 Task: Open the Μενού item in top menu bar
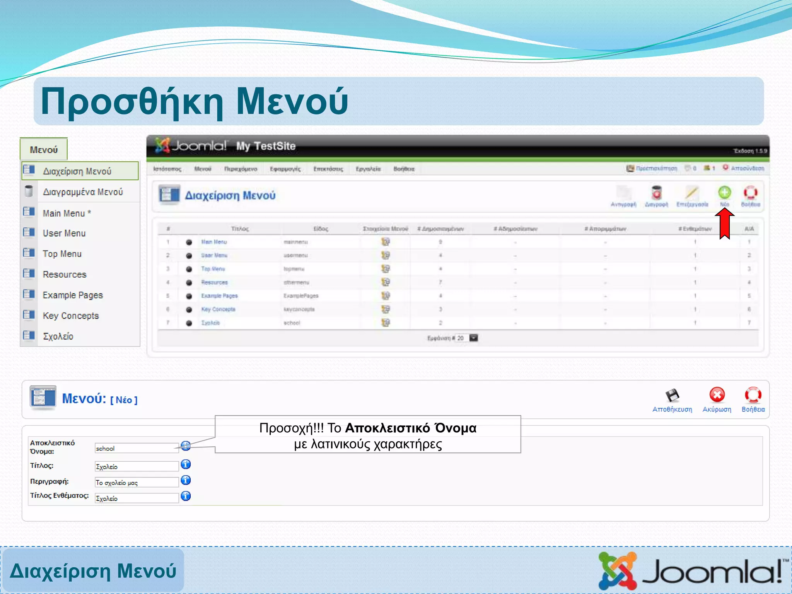click(203, 169)
